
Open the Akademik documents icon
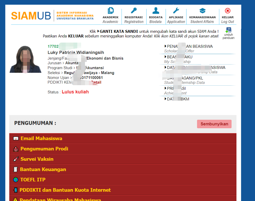point(110,11)
